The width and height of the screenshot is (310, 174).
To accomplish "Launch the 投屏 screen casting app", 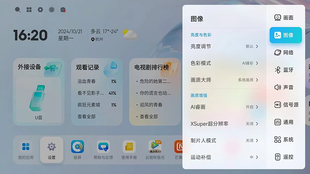I will pos(77,150).
